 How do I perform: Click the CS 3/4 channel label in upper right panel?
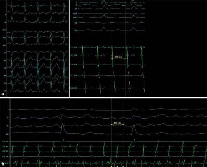(x=75, y=55)
